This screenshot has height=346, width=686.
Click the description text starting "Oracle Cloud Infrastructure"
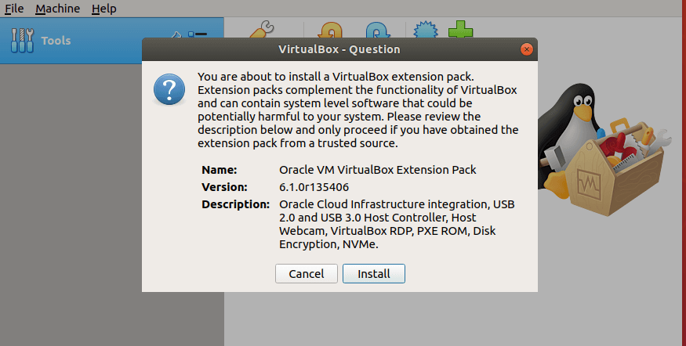(397, 224)
